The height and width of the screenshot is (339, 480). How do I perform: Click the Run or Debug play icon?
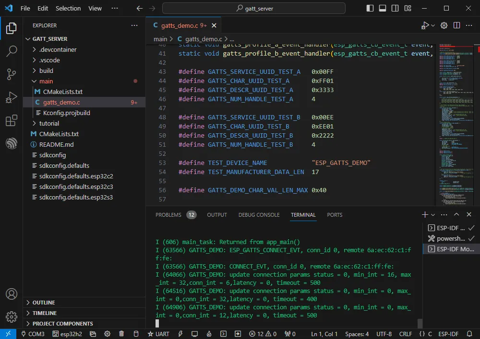(x=425, y=25)
